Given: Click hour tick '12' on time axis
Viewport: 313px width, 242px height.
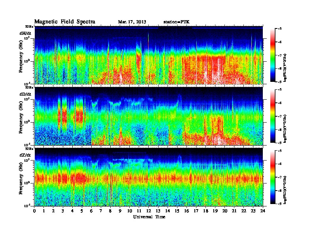Looking at the screenshot, I should (149, 211).
